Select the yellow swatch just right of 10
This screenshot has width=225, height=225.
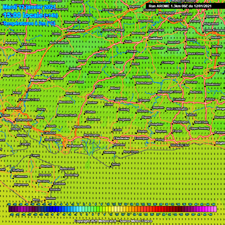click(110, 209)
